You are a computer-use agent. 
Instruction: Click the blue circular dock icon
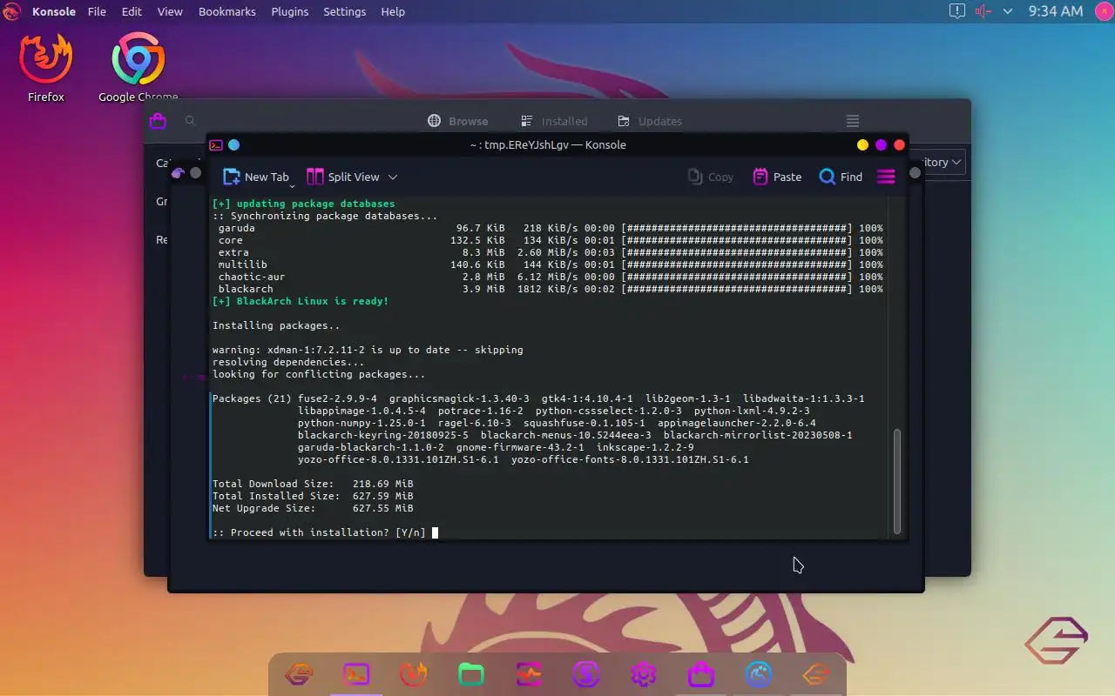(759, 673)
